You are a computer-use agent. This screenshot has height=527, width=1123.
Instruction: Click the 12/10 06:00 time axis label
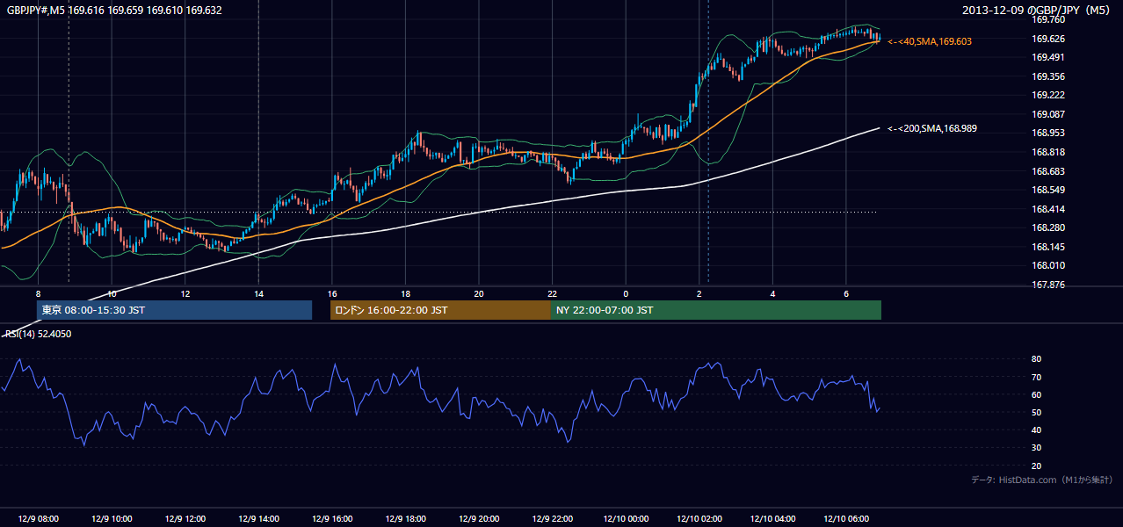(846, 519)
